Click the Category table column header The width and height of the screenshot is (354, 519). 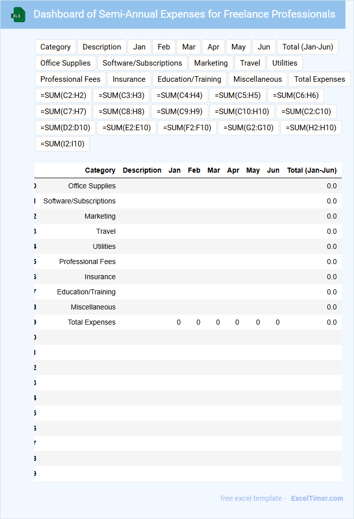click(100, 171)
